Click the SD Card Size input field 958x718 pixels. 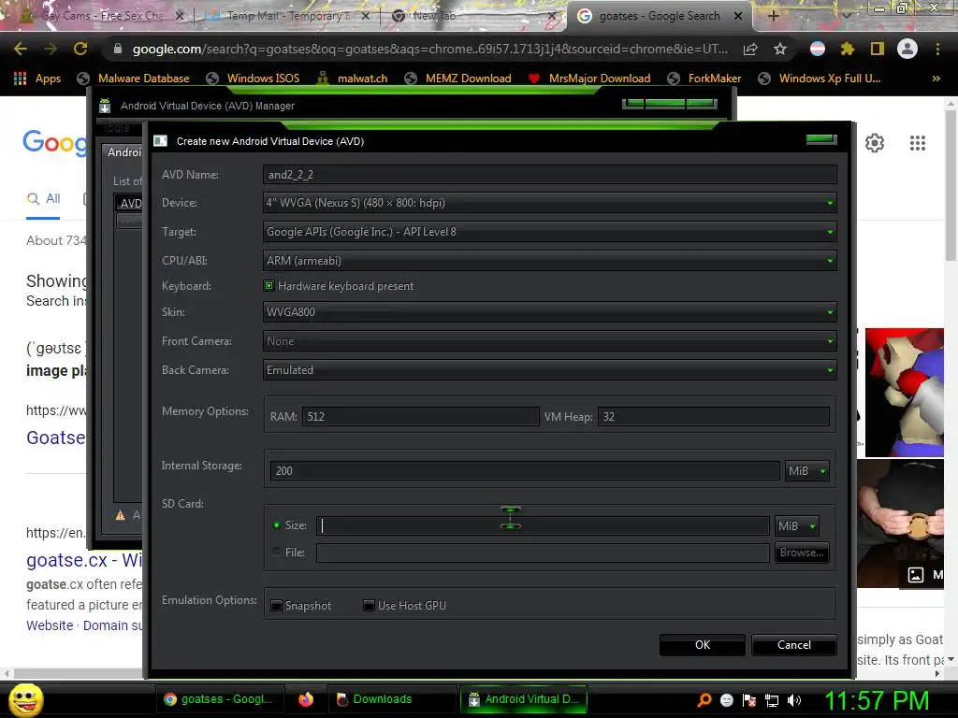click(543, 525)
